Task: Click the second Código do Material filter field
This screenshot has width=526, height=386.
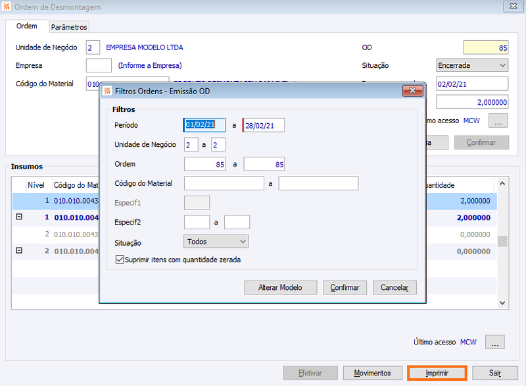Action: coord(318,183)
